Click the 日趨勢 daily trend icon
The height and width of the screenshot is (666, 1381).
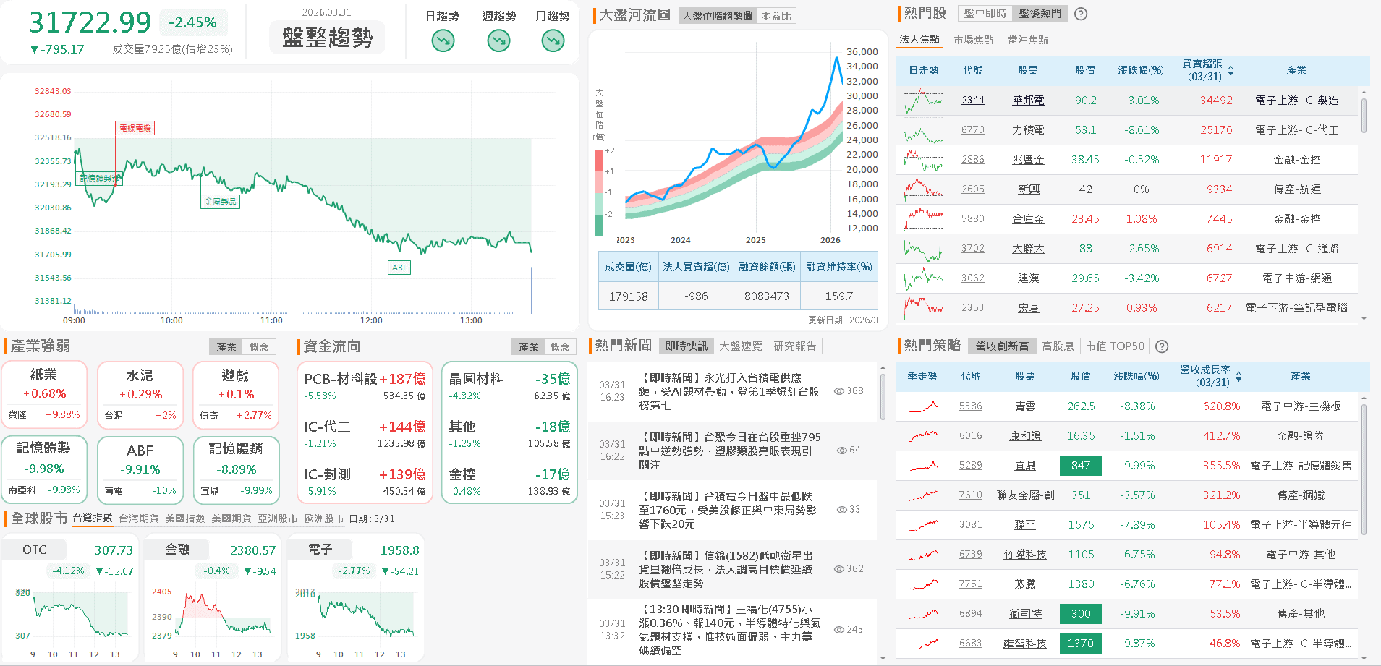point(442,40)
